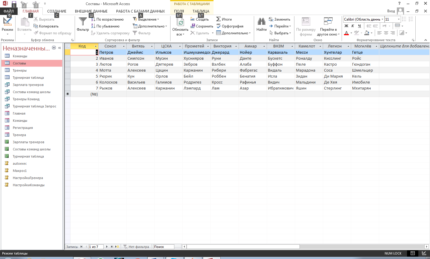
Task: Apply bold Ж formatting
Action: (346, 26)
